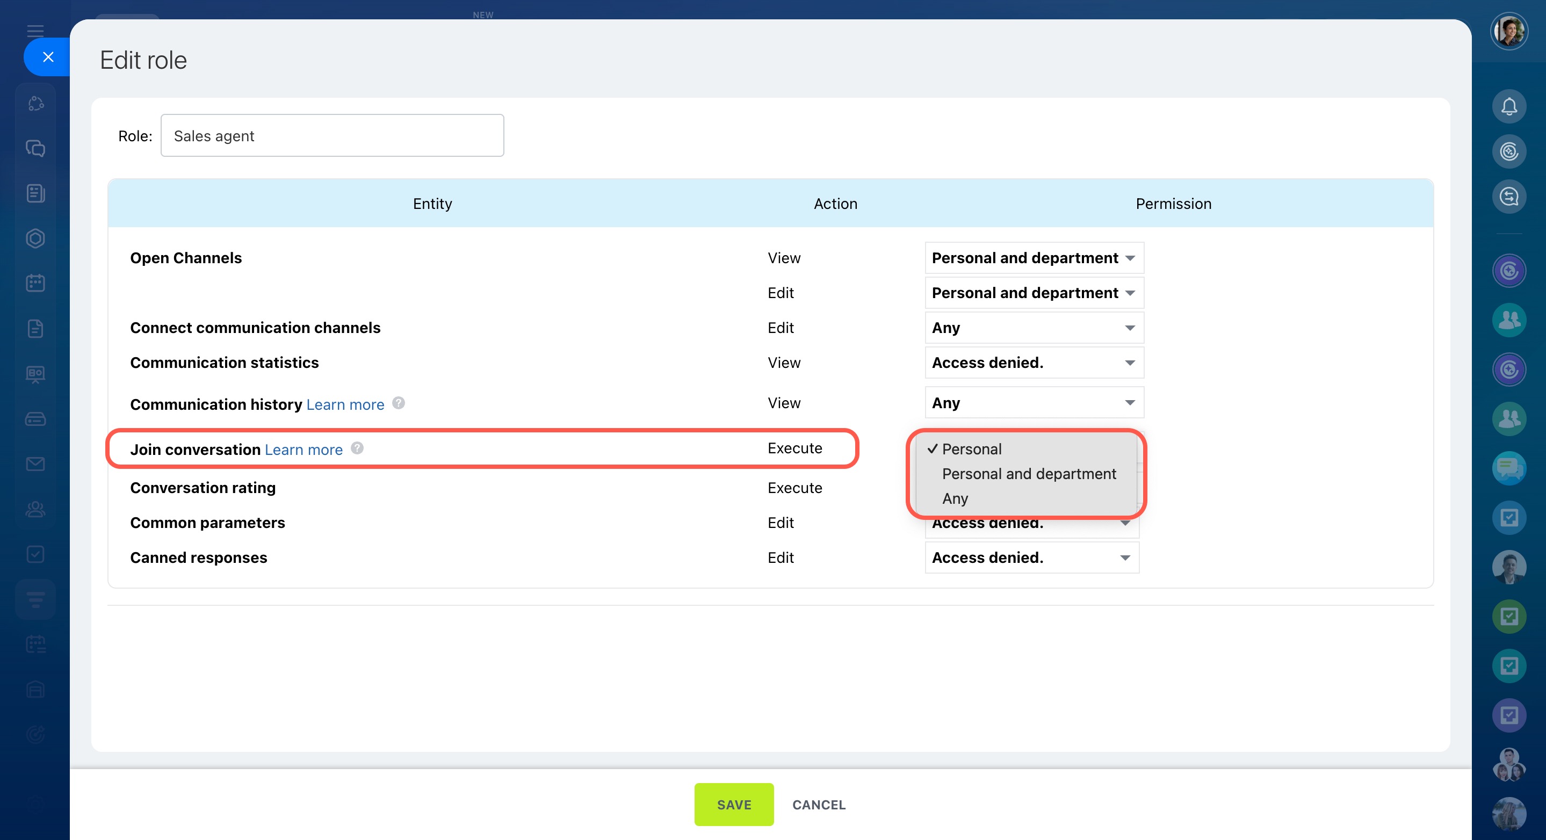Click Learn more link for Communication history
This screenshot has height=840, width=1546.
click(345, 404)
